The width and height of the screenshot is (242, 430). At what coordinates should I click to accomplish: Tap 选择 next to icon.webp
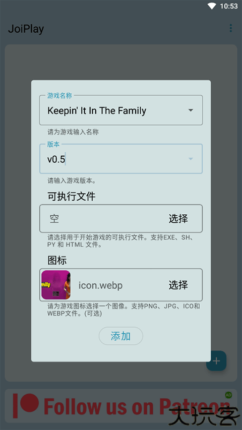[178, 285]
